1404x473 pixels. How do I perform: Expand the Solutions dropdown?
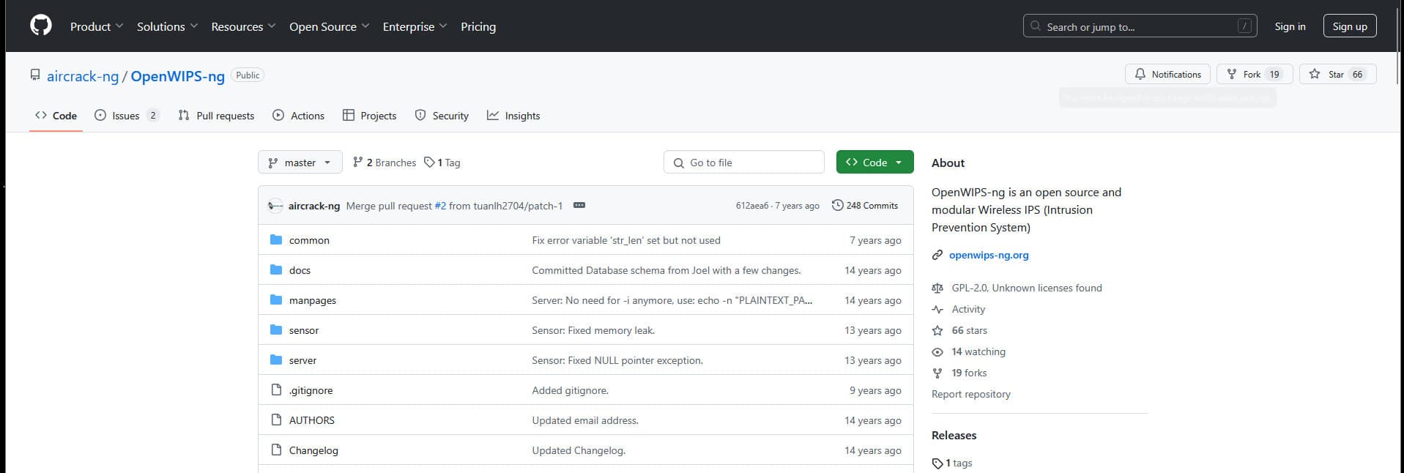pos(168,26)
